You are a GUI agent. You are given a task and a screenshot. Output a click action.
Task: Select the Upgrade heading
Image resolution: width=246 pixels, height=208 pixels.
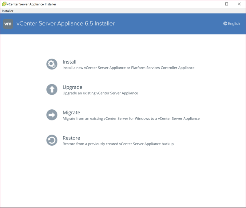coord(72,87)
